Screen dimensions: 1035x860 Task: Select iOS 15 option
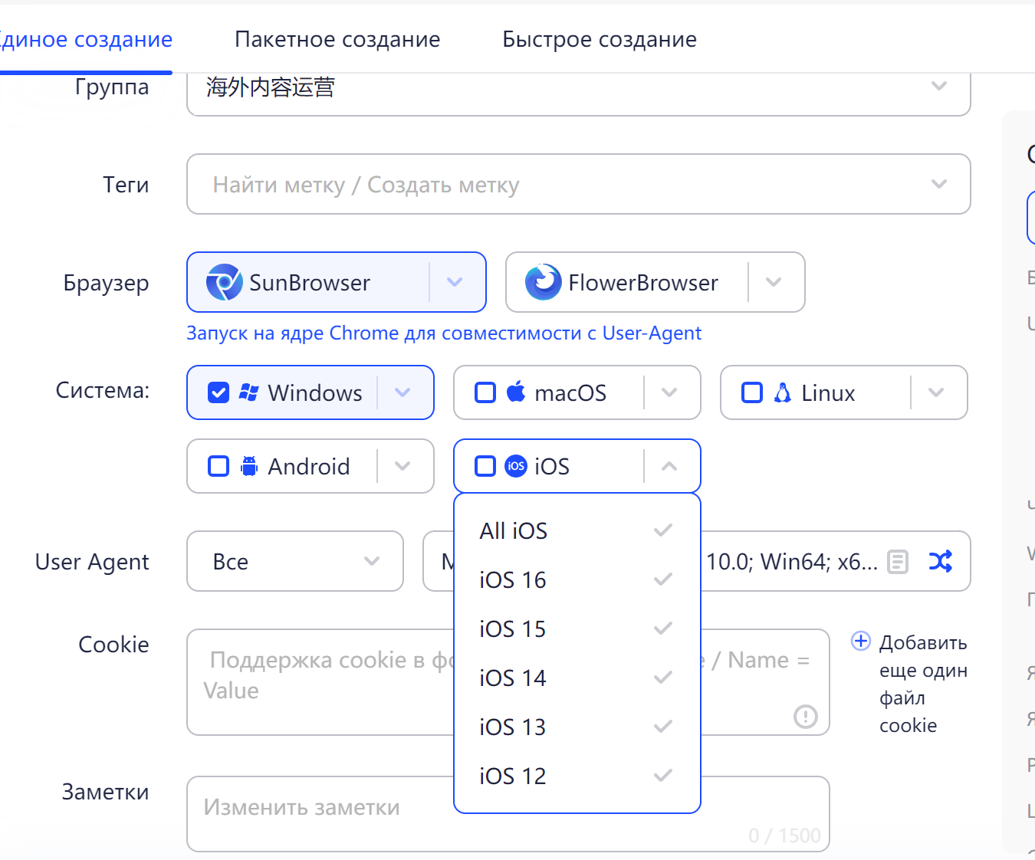coord(577,629)
